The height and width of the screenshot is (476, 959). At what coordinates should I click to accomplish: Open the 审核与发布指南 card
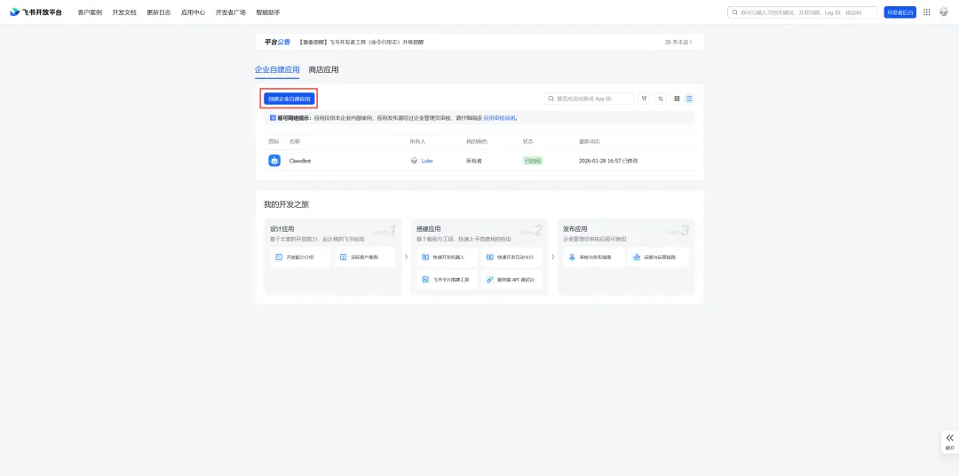[x=594, y=257]
